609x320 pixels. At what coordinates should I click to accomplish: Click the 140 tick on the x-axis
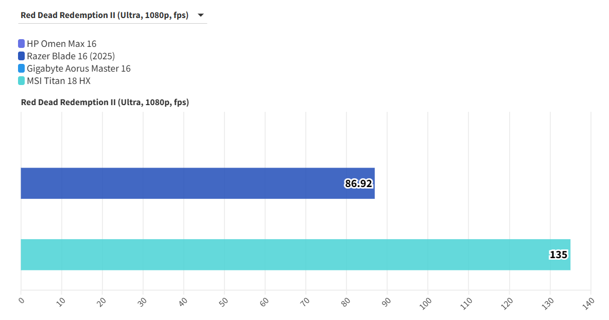588,303
